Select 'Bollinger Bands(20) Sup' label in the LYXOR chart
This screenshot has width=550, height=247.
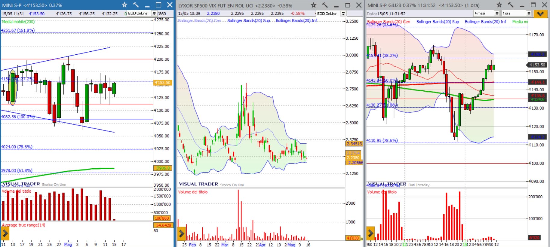click(249, 20)
